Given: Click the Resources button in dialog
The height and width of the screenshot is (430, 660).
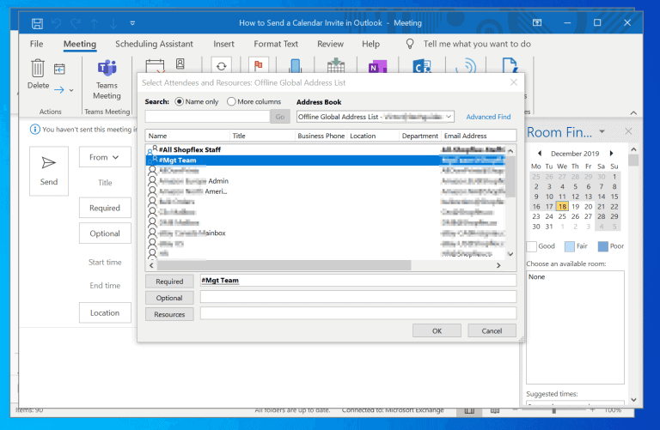Looking at the screenshot, I should (169, 314).
